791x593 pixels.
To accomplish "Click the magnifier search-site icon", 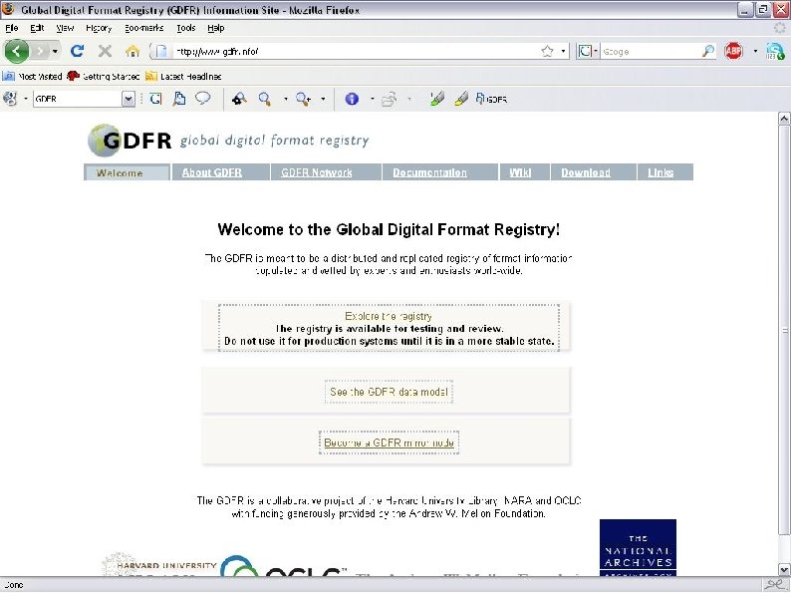I will pyautogui.click(x=264, y=99).
